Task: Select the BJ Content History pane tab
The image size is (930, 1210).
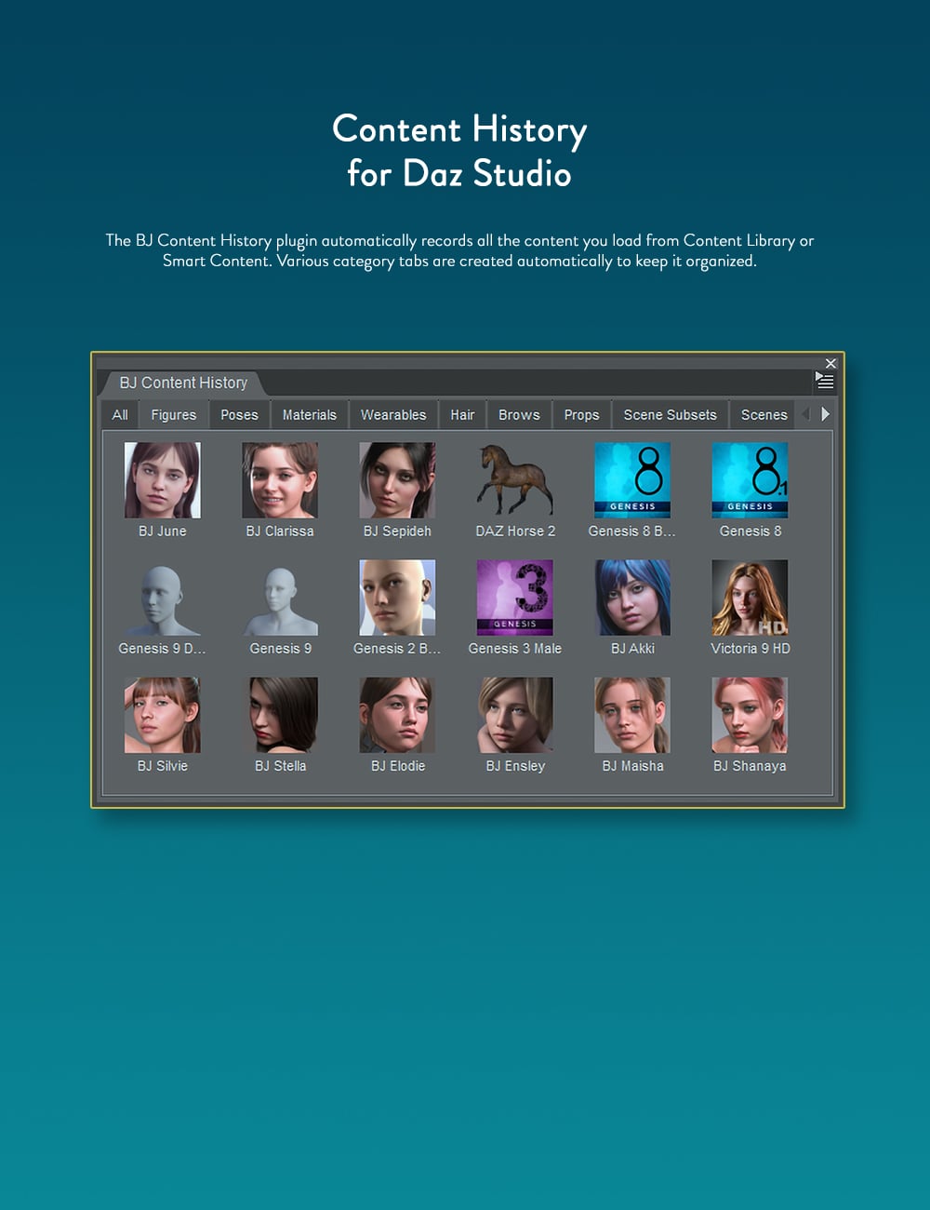Action: tap(183, 383)
